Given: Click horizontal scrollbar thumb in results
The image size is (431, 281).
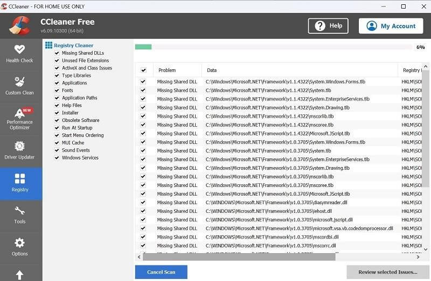Looking at the screenshot, I should (x=239, y=257).
